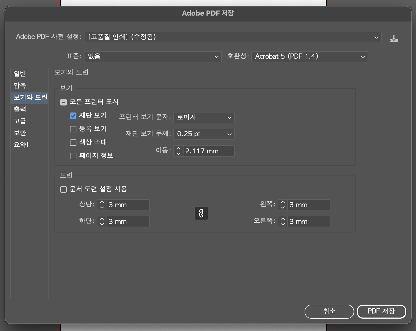
Task: Click the 하단 bleed stepper arrows
Action: tap(102, 221)
